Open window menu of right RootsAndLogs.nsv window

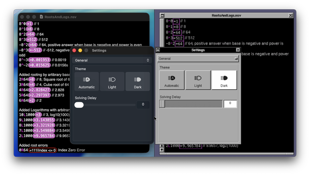[163, 16]
